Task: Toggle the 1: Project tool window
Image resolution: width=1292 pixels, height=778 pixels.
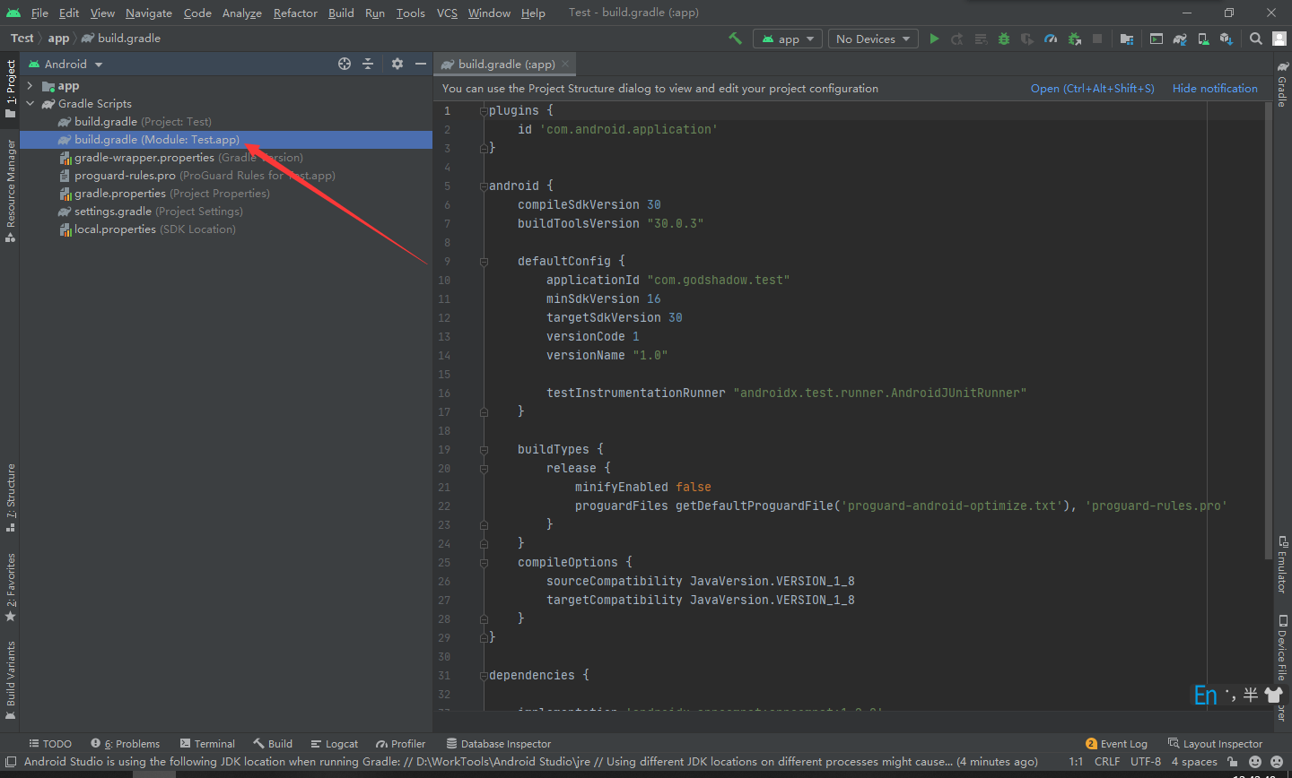Action: point(11,88)
